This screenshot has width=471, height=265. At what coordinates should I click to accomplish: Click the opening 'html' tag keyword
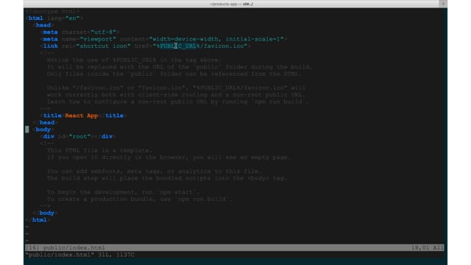pyautogui.click(x=36, y=18)
